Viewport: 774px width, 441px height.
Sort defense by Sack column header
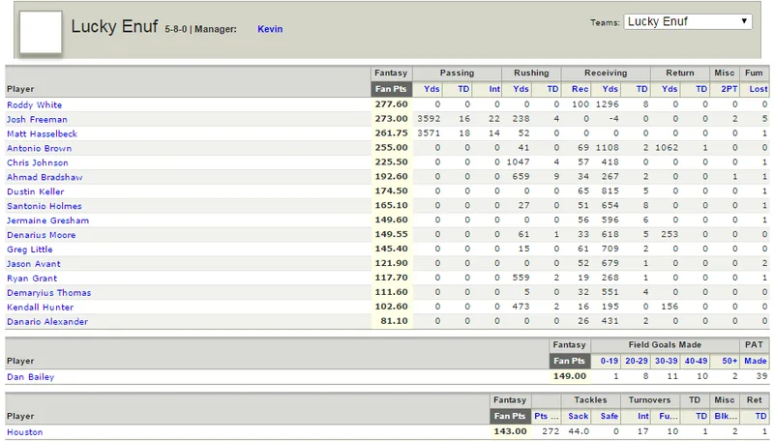578,416
